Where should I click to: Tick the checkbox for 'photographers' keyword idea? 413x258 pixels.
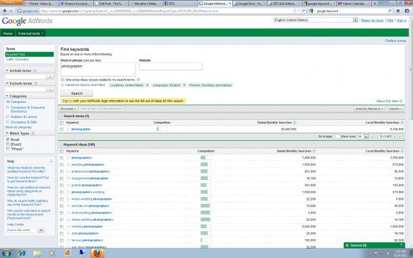click(x=62, y=158)
